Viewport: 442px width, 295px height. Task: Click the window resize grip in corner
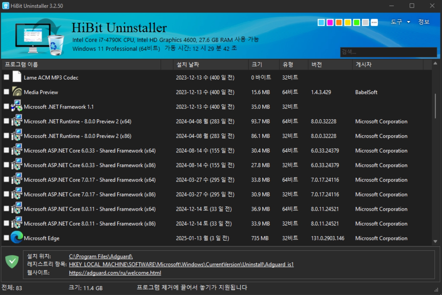436,290
